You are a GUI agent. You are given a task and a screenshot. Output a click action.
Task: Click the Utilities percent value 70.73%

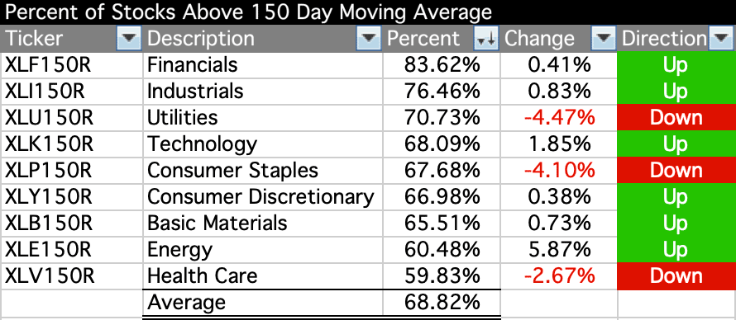click(442, 117)
